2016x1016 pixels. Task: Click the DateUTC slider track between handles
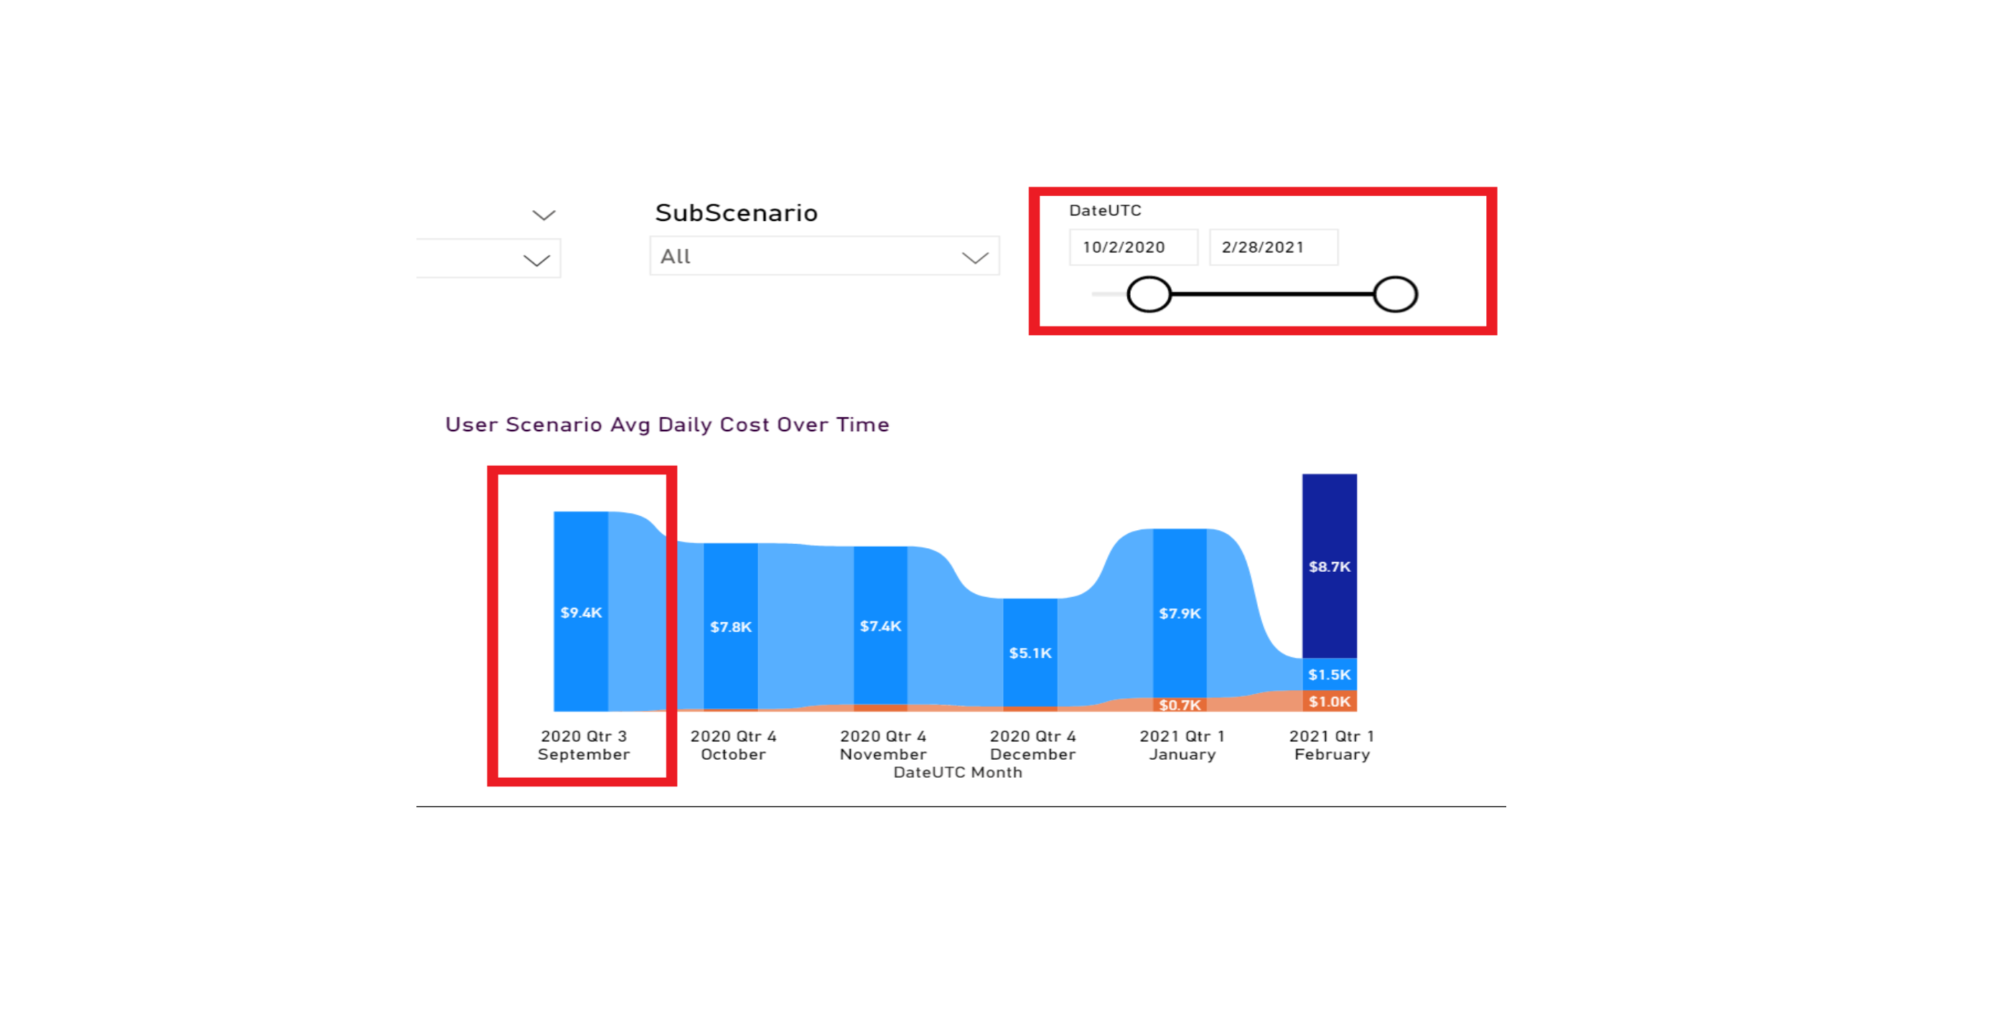[x=1272, y=294]
